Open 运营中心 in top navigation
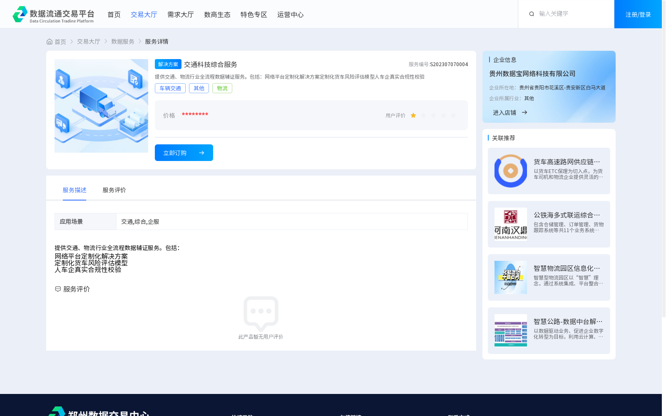Screen dimensions: 666x416 [291, 15]
